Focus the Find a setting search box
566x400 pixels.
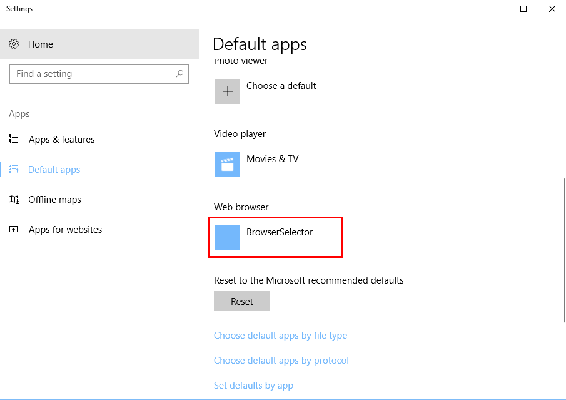pyautogui.click(x=99, y=74)
